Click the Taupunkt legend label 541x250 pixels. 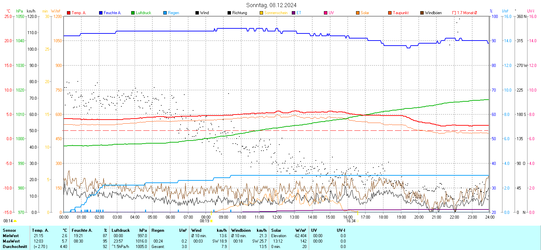(x=401, y=13)
